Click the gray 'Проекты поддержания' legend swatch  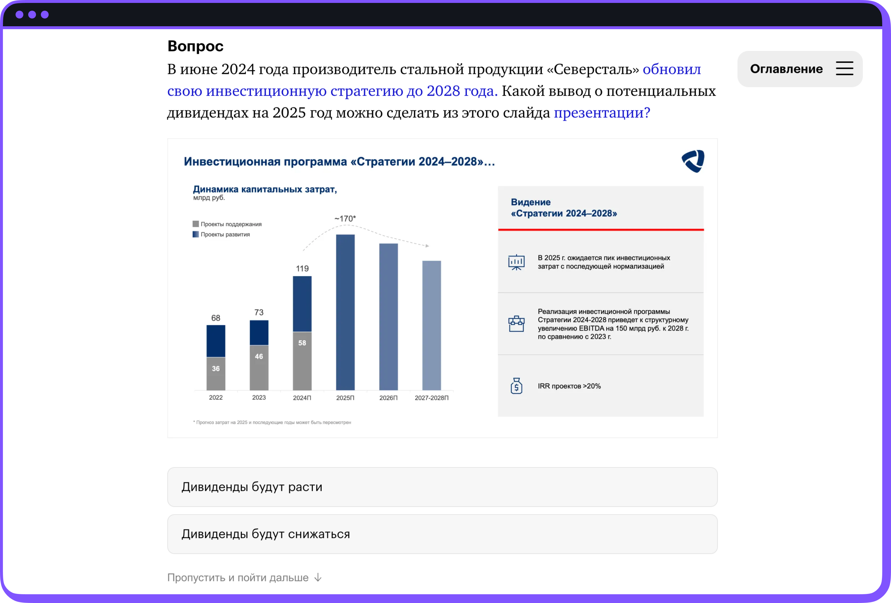pyautogui.click(x=196, y=224)
